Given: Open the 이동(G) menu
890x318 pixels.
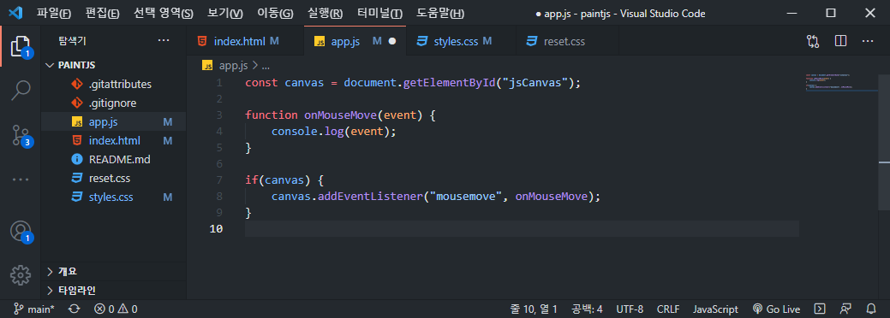Looking at the screenshot, I should coord(275,13).
